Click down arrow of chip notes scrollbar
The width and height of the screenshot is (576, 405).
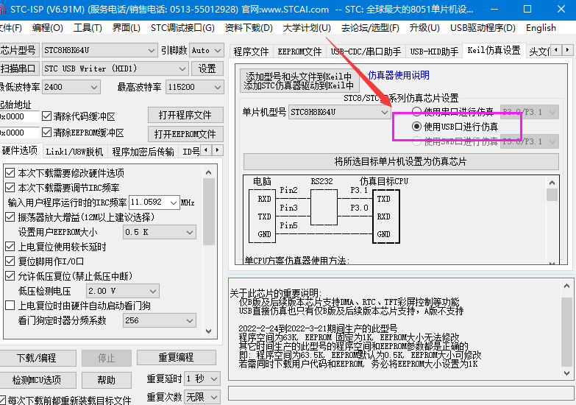[x=566, y=373]
